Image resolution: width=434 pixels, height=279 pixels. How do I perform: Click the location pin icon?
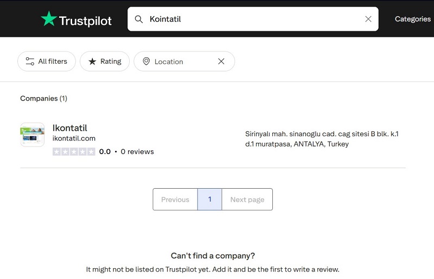point(146,61)
